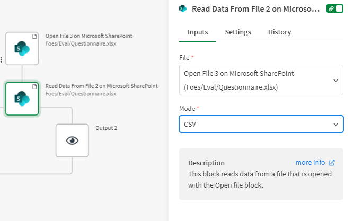Click the Open File 3 block label text
Viewport: 354px width, 221px height.
(88, 36)
